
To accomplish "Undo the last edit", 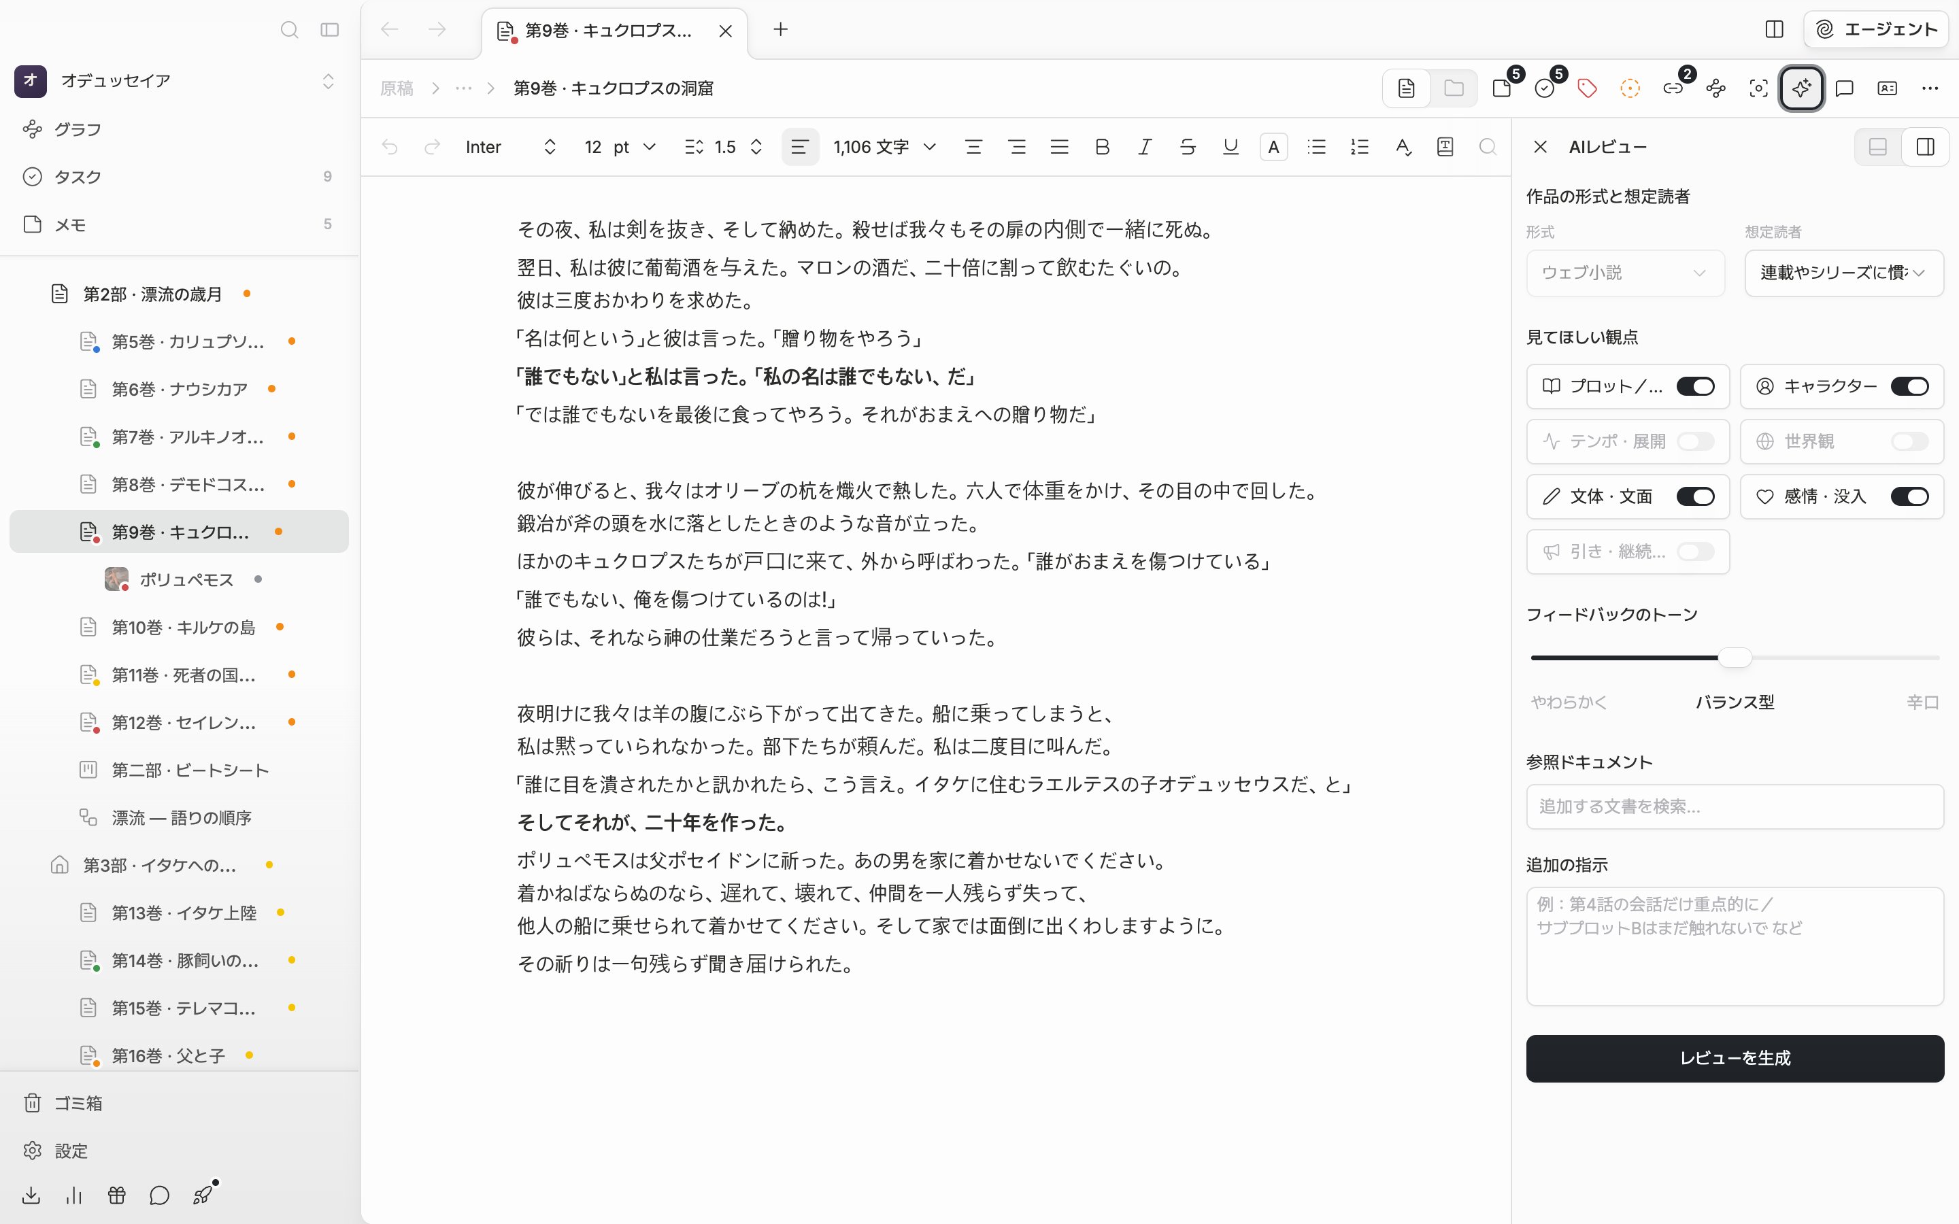I will 390,146.
